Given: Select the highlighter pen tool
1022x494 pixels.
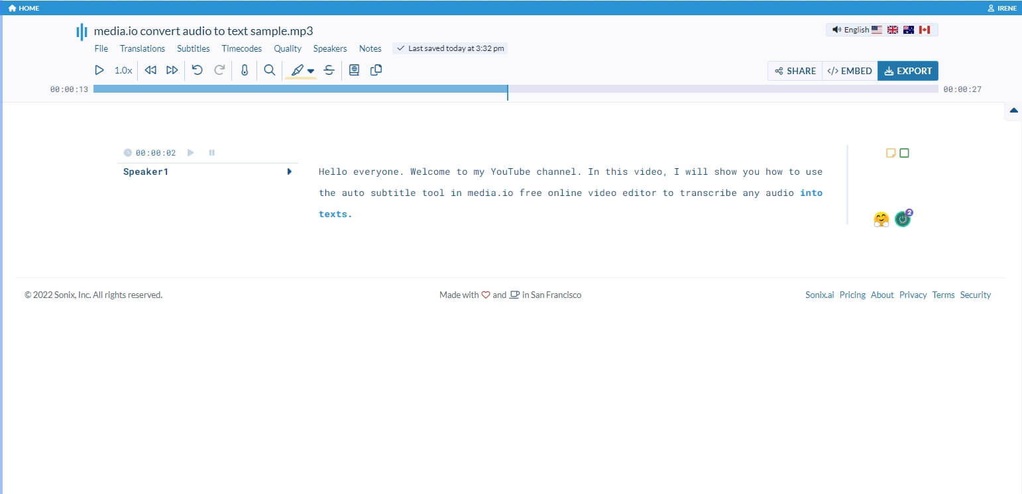Looking at the screenshot, I should (297, 70).
